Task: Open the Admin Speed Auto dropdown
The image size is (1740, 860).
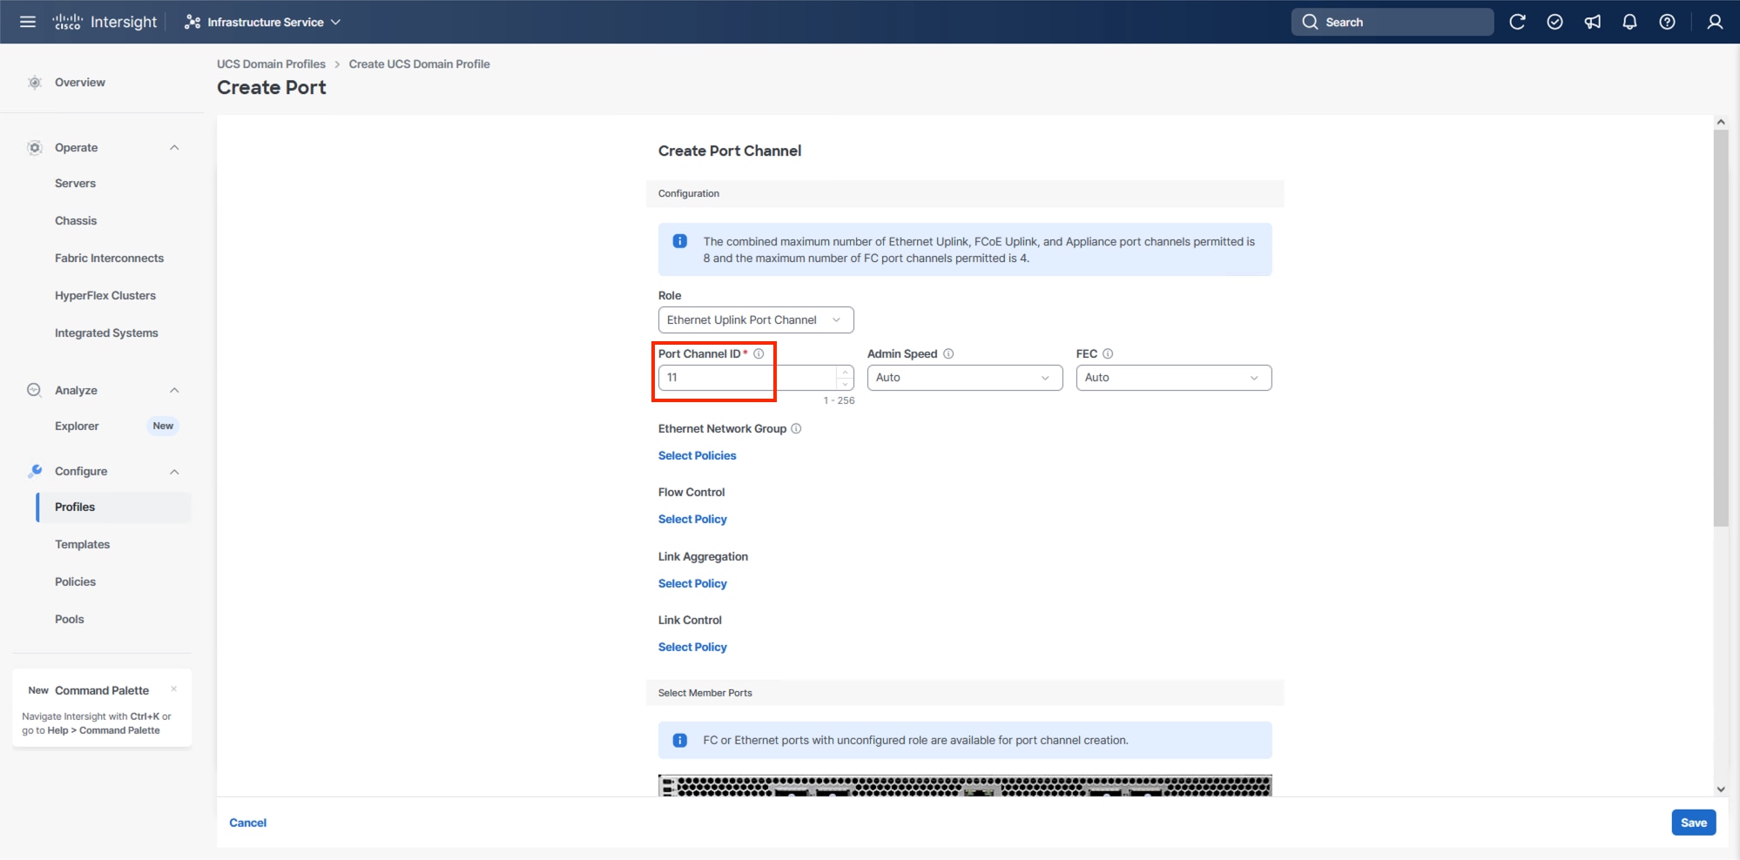Action: pos(963,377)
